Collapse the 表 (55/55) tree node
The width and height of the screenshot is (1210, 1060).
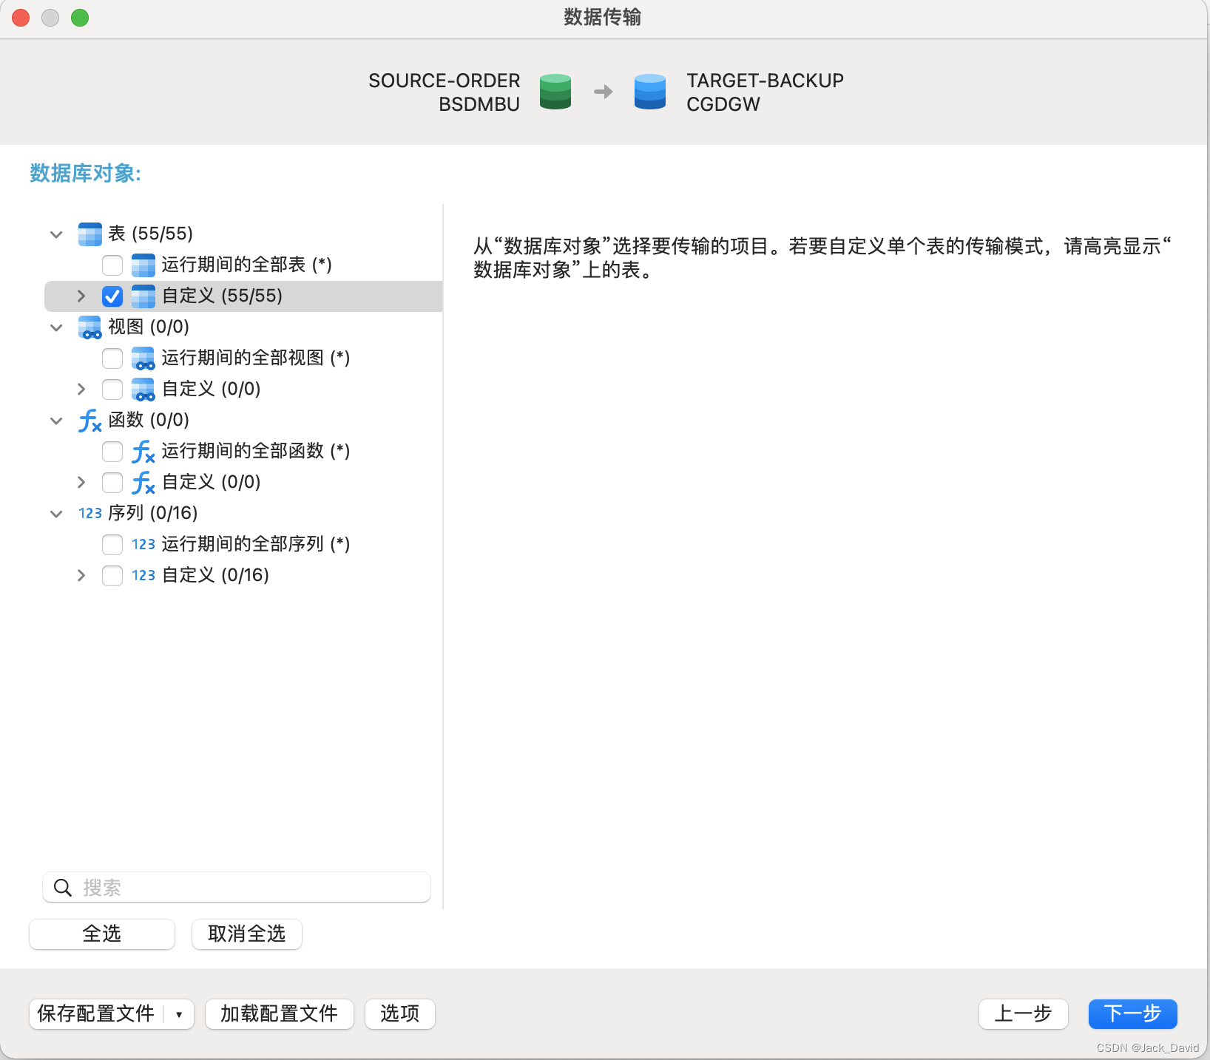click(56, 234)
